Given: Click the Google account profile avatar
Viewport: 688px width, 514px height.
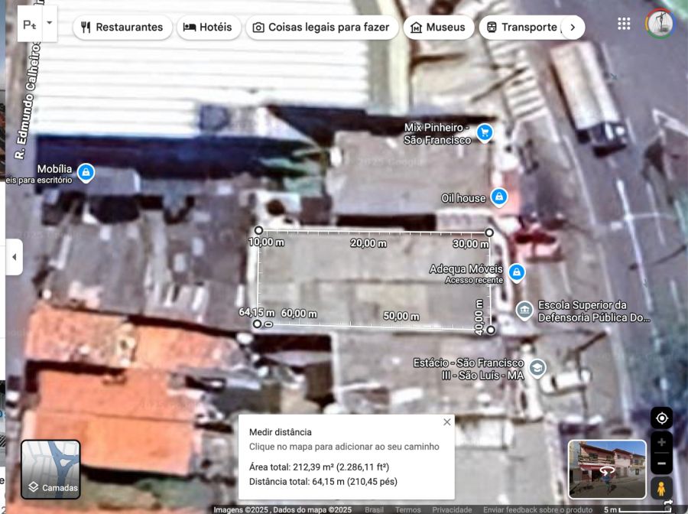Looking at the screenshot, I should coord(659,24).
